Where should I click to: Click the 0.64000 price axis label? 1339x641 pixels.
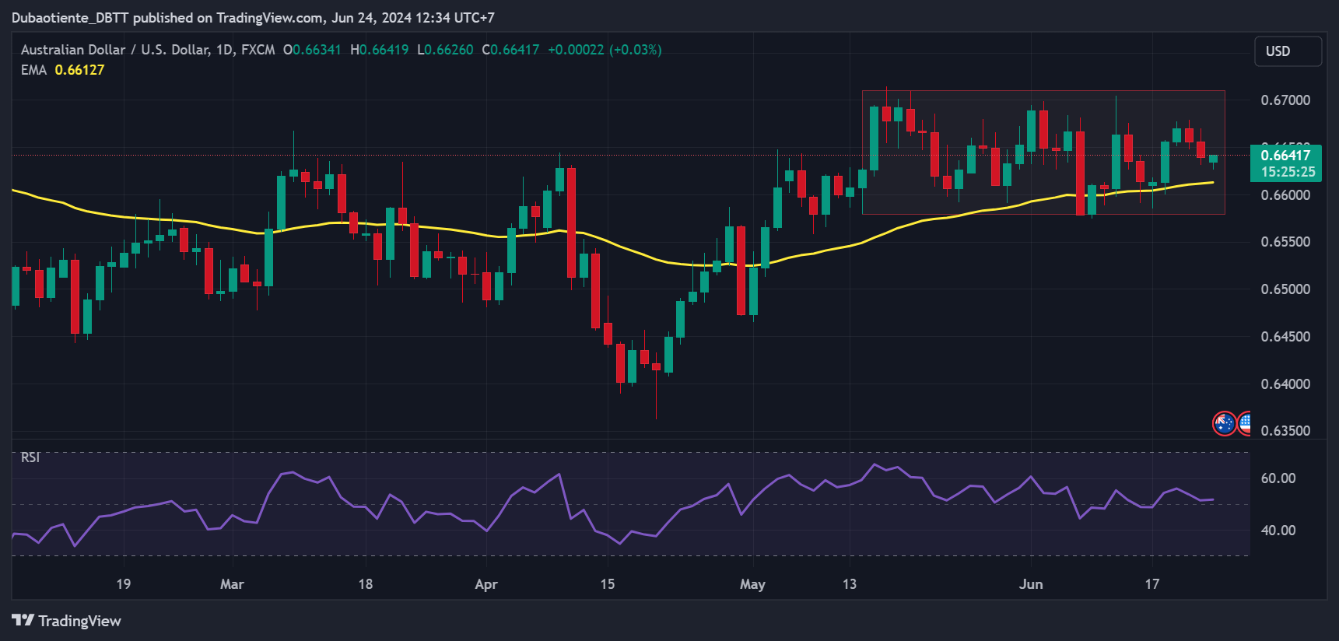pyautogui.click(x=1285, y=384)
